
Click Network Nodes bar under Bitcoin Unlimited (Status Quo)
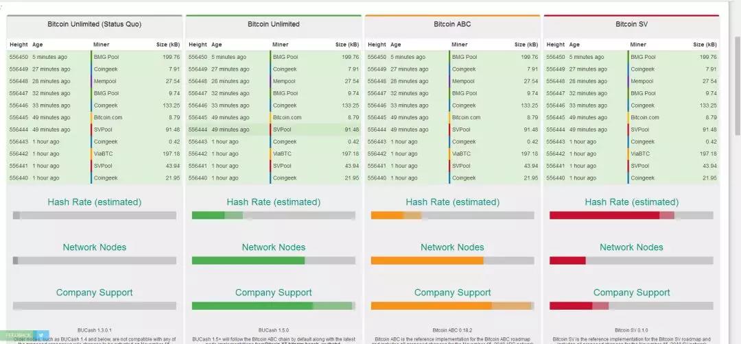pos(95,260)
